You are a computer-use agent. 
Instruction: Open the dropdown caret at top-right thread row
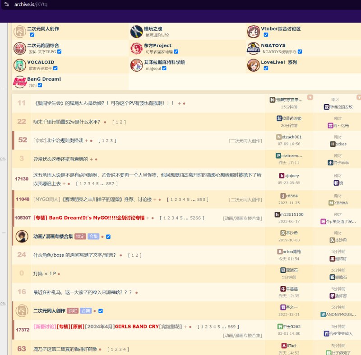coord(359,97)
